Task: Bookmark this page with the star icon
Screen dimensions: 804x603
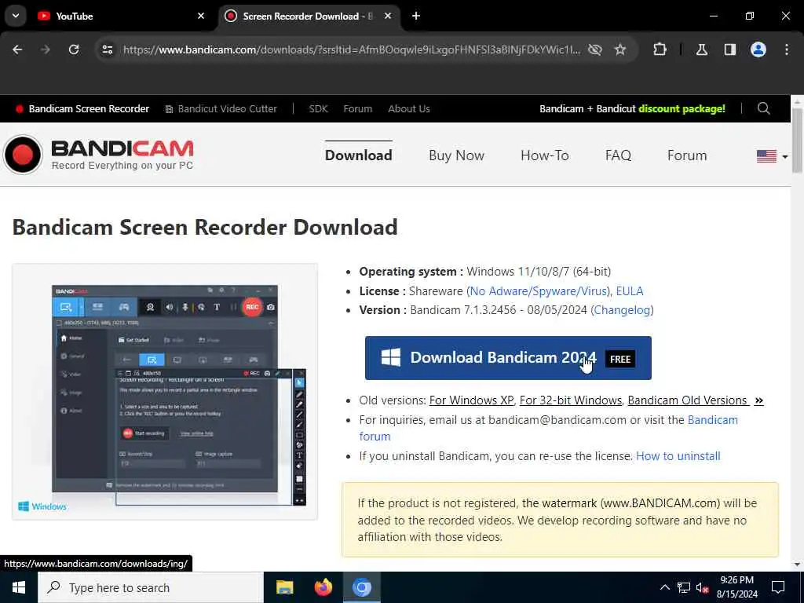Action: (x=620, y=49)
